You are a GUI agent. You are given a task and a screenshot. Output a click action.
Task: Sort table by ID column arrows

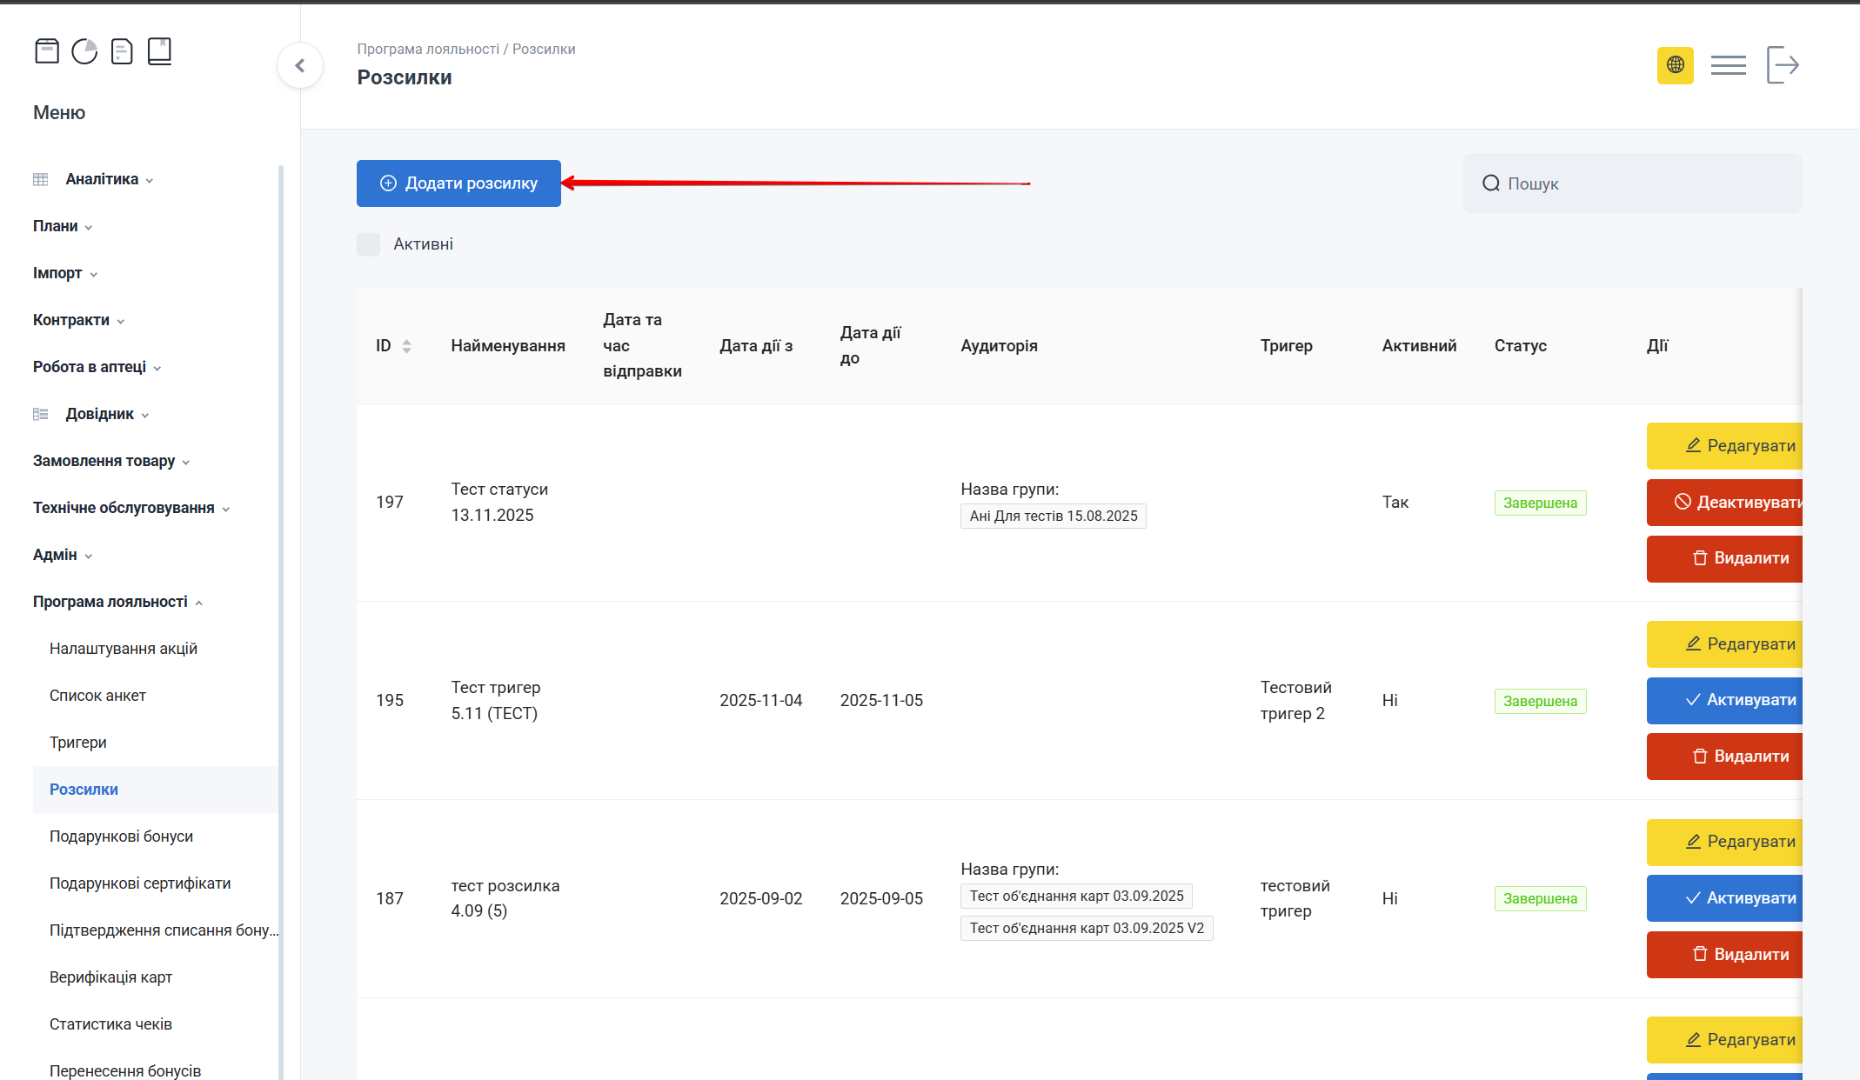[406, 346]
